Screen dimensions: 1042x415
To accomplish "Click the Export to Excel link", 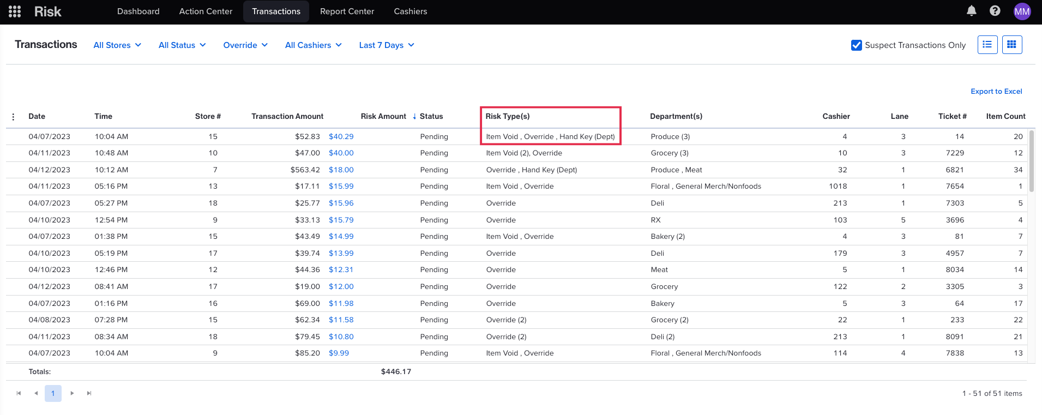I will (996, 91).
